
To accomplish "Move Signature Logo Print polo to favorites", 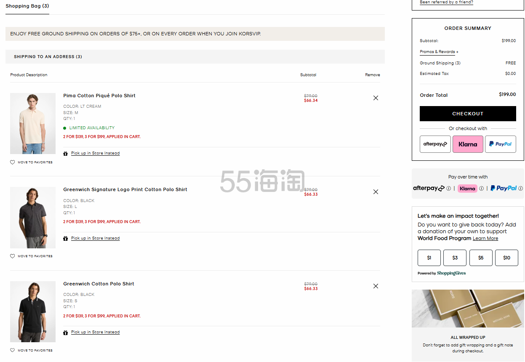I will 35,256.
